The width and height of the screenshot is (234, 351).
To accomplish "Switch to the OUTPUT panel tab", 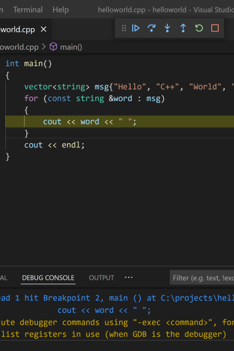I will (102, 278).
